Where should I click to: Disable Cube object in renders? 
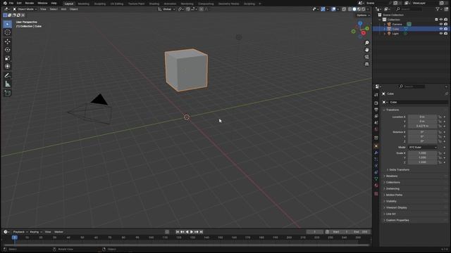(x=445, y=29)
